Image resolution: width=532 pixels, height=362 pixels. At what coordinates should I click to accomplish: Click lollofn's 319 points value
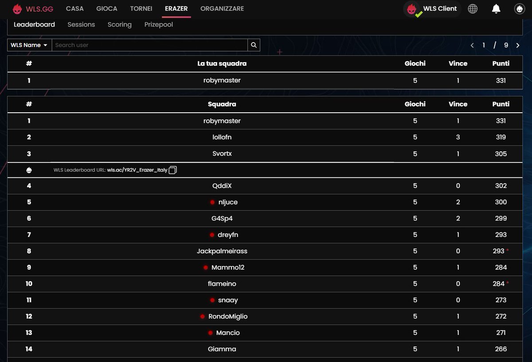(x=501, y=137)
